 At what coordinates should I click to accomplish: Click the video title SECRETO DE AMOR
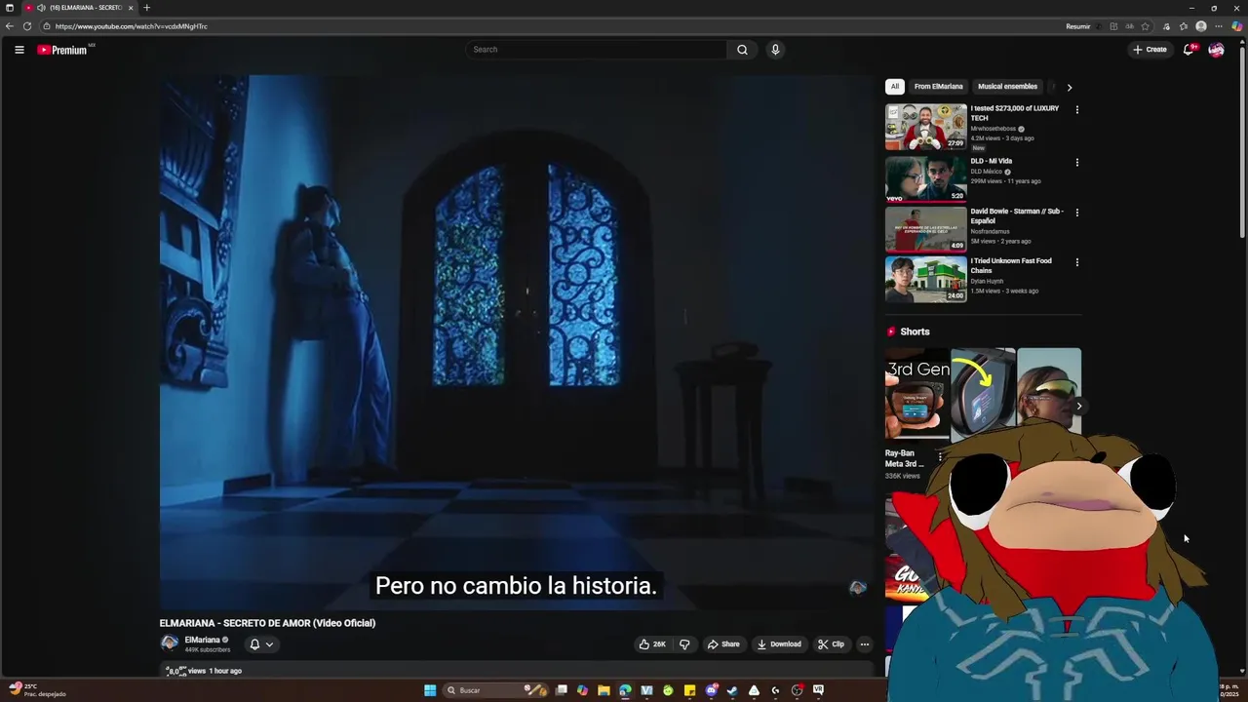tap(267, 623)
